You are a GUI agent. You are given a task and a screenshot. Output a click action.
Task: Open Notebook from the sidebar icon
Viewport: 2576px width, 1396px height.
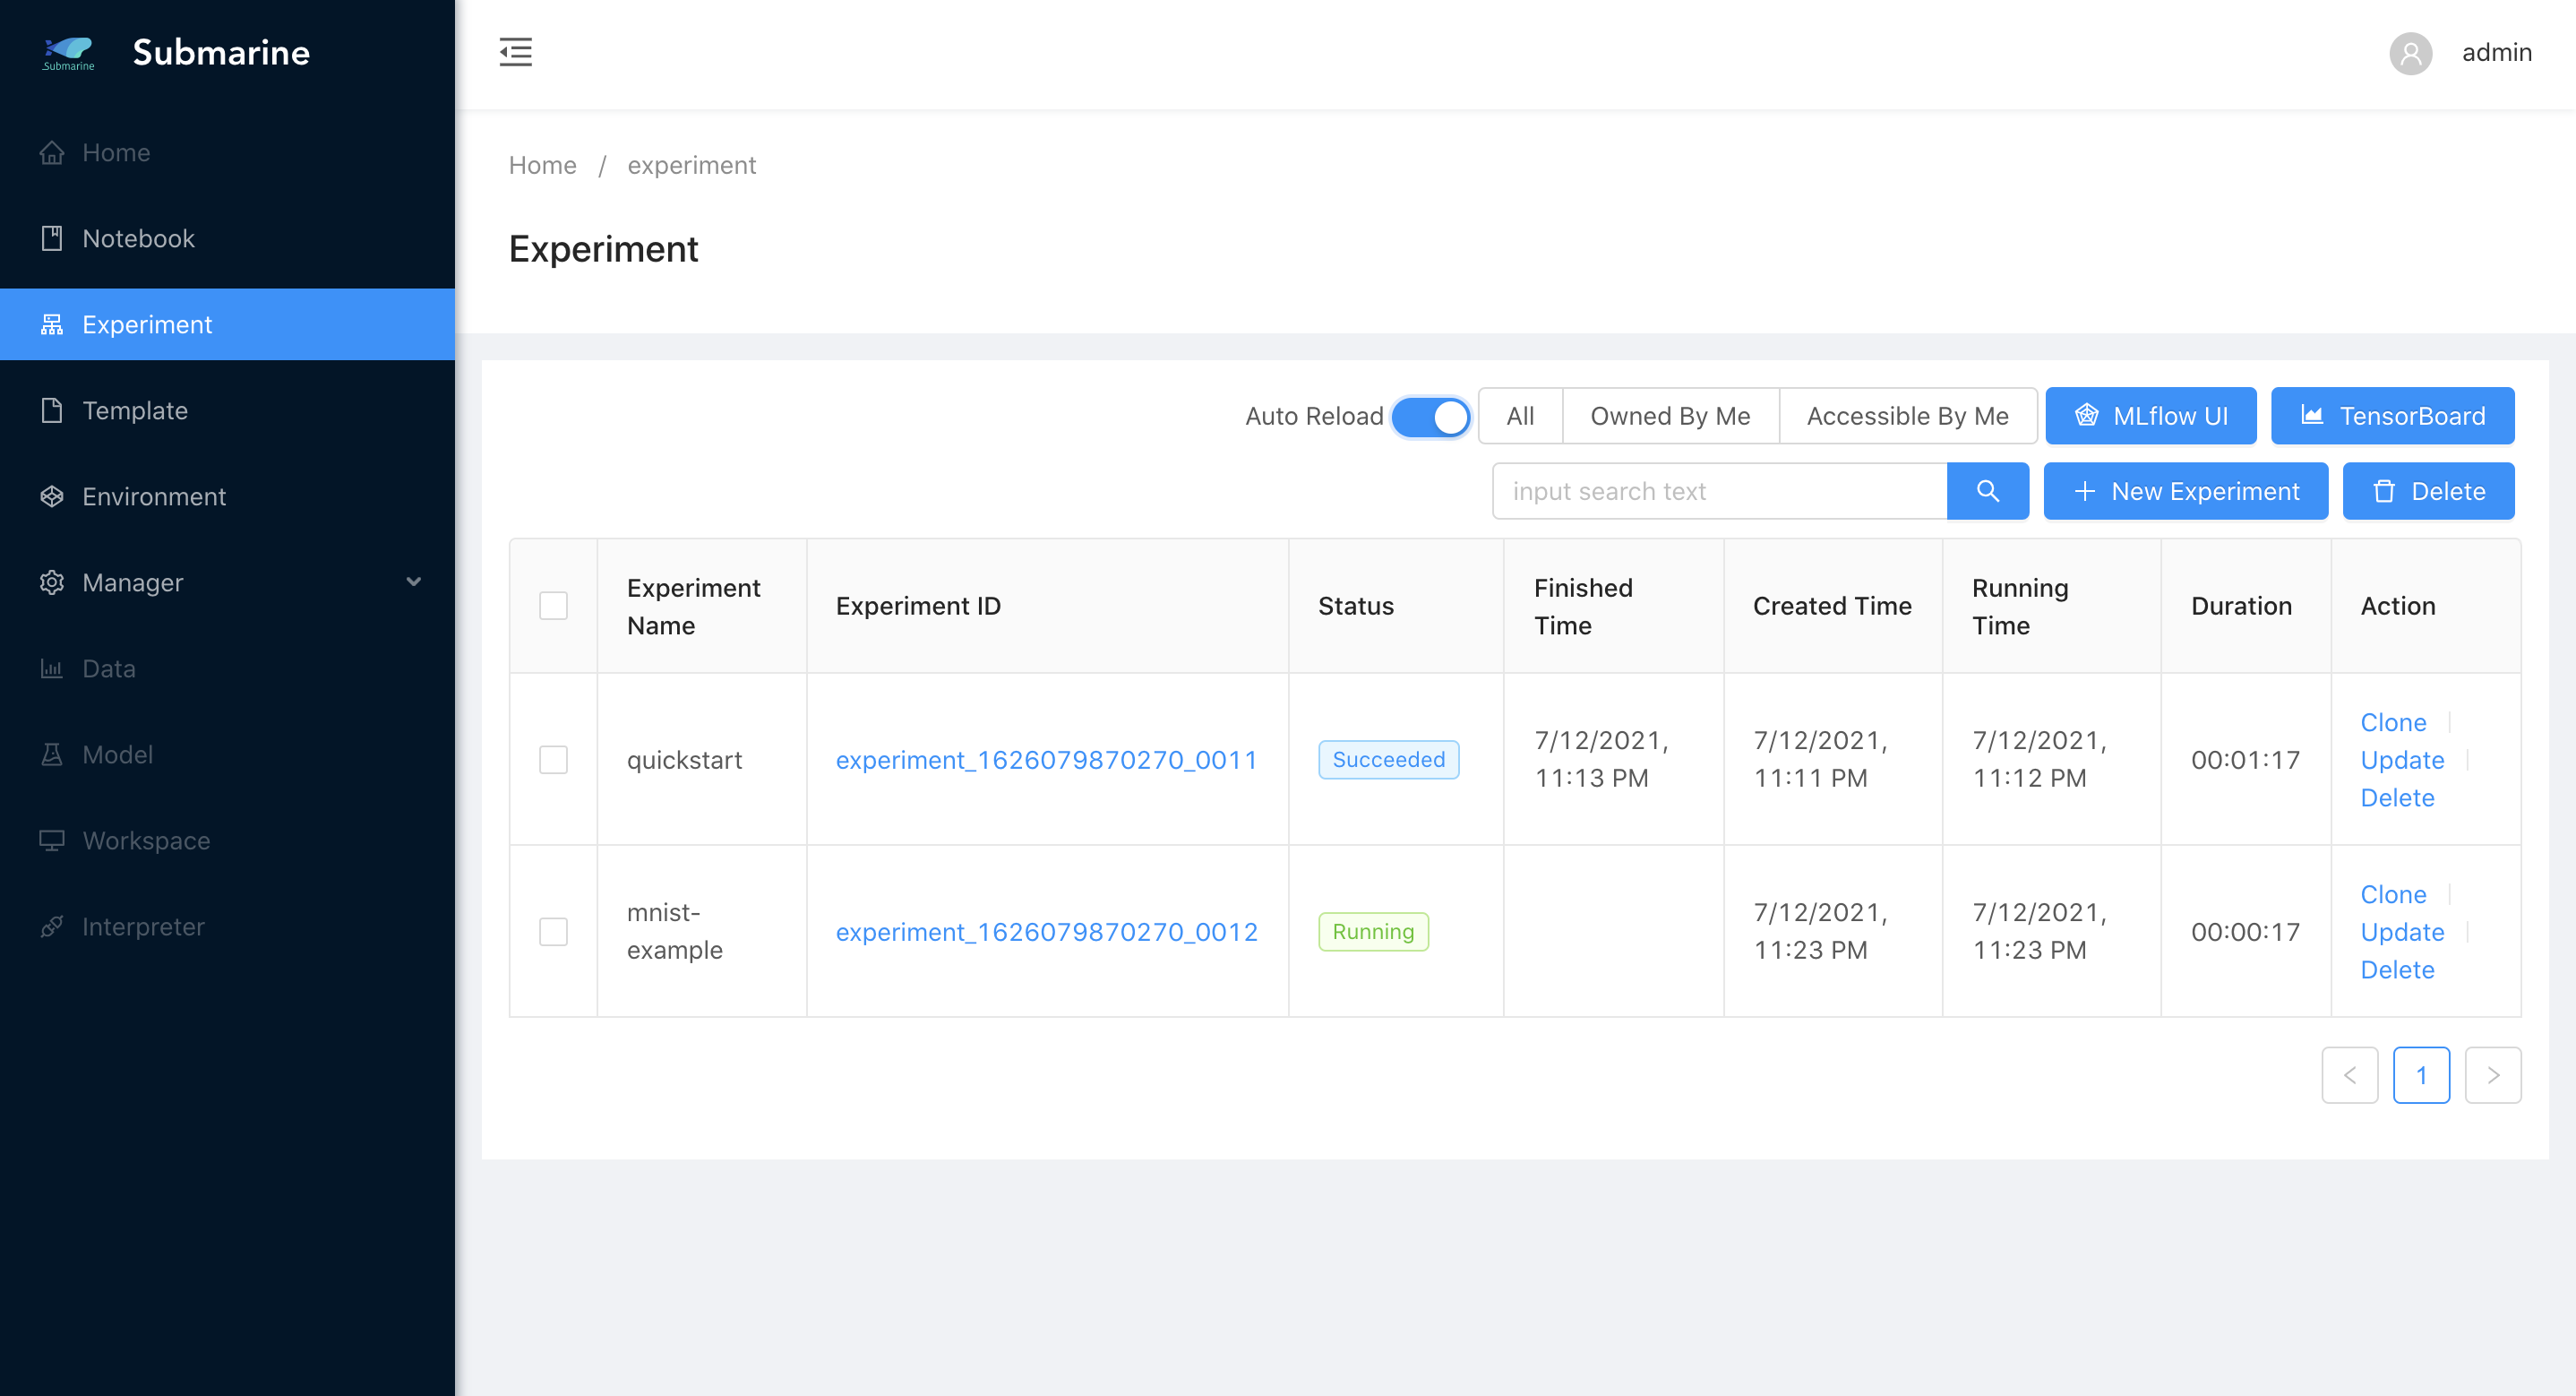pyautogui.click(x=52, y=238)
